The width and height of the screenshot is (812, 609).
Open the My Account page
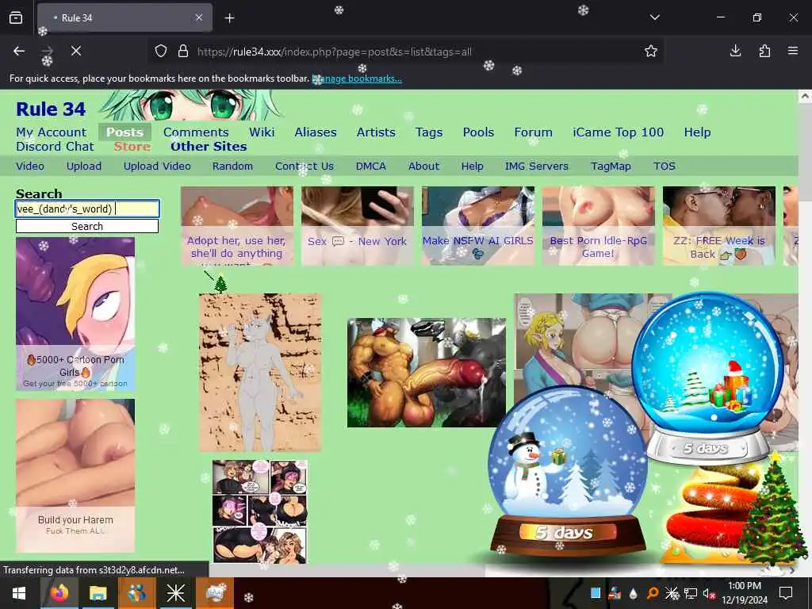point(52,132)
